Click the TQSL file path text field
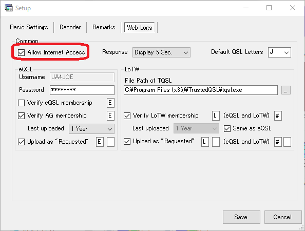305x231 pixels. [x=201, y=90]
